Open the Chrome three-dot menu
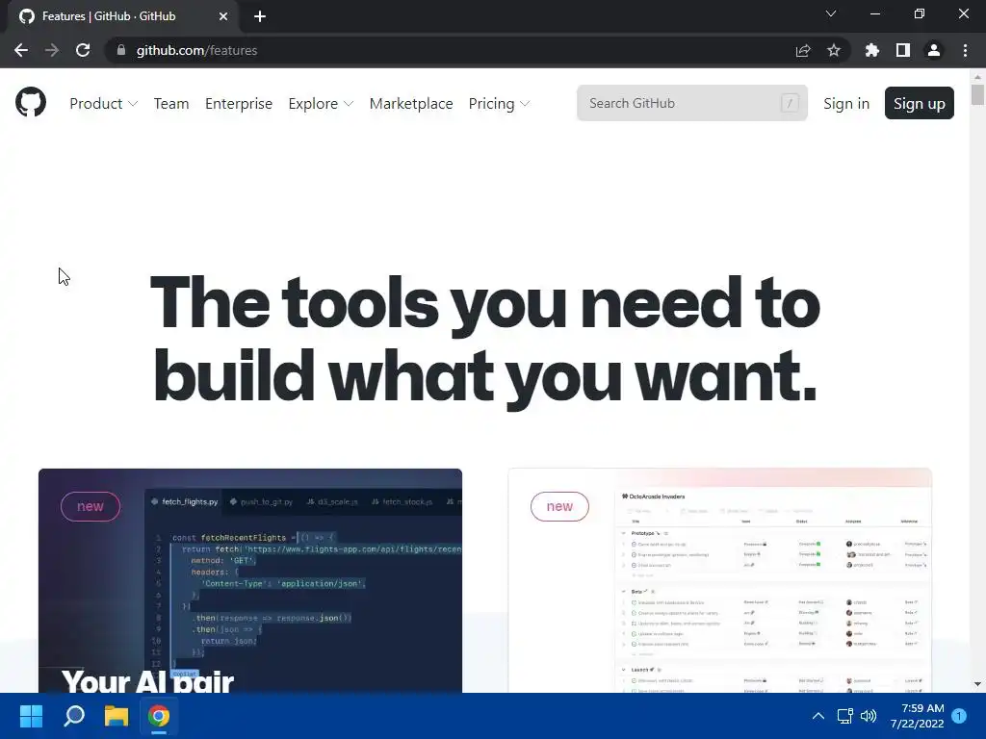The image size is (986, 739). 965,50
